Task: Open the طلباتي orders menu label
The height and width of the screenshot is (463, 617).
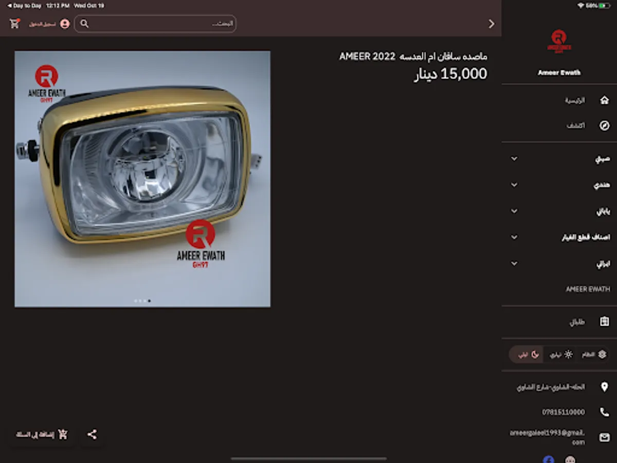Action: pos(577,323)
